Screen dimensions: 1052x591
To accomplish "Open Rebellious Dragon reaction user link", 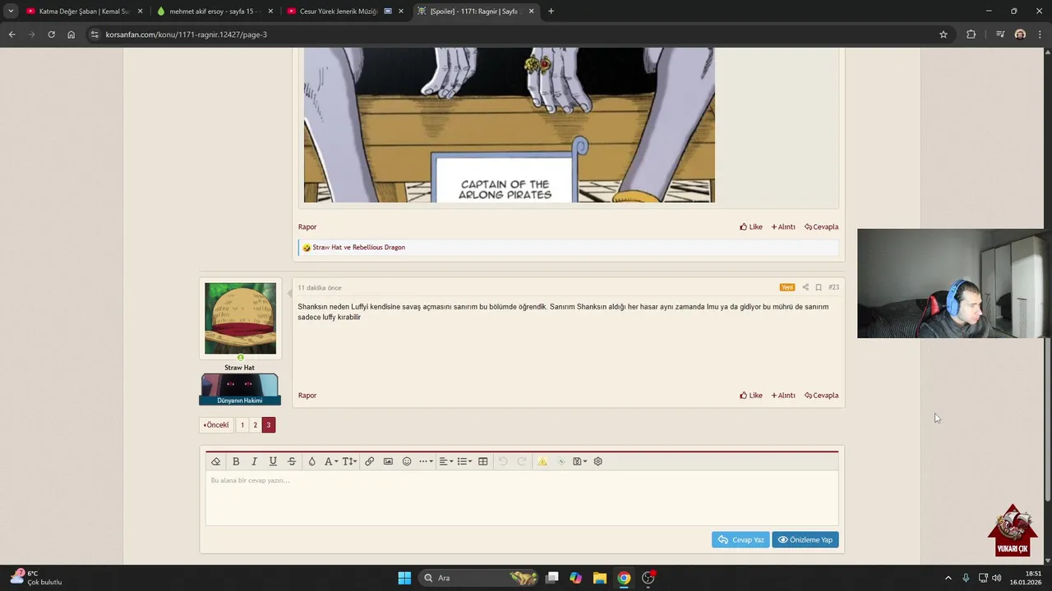I will pyautogui.click(x=379, y=247).
